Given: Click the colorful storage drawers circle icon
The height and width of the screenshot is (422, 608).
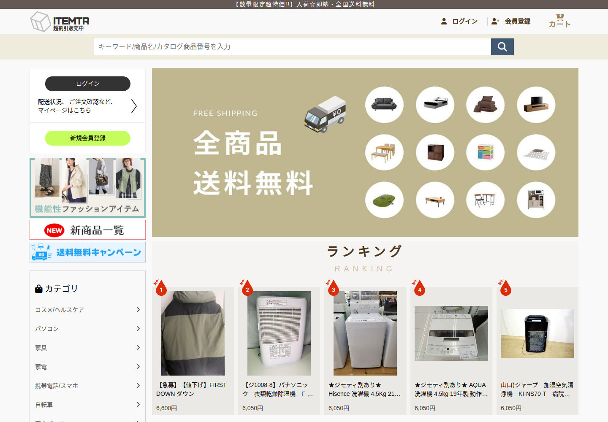Looking at the screenshot, I should [486, 152].
